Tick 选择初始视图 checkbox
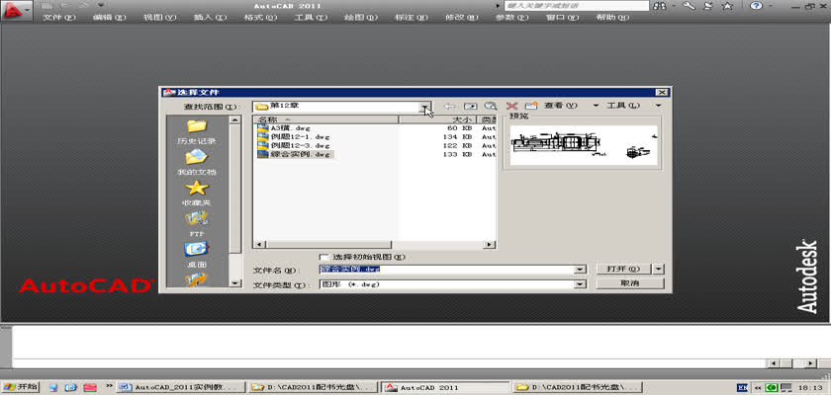 point(323,257)
